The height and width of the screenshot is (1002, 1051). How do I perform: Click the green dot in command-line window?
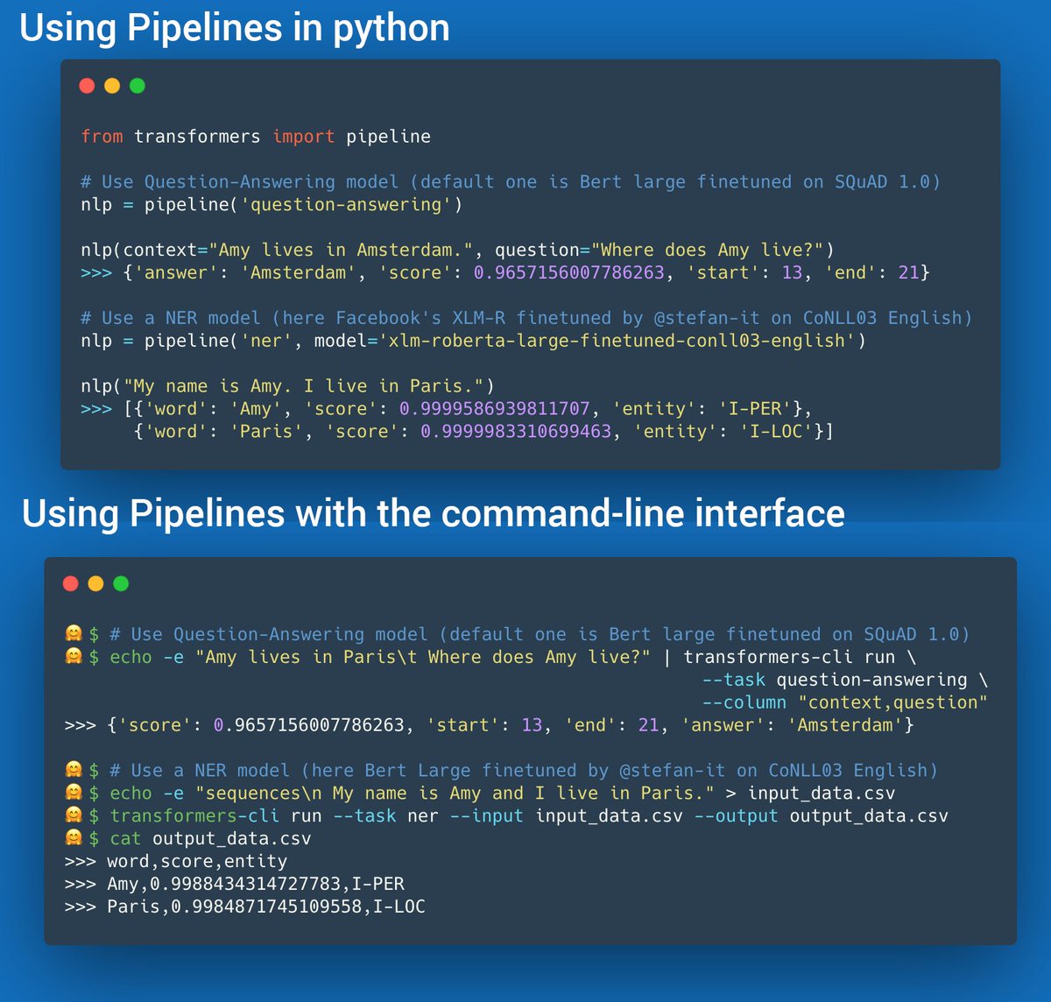tap(121, 583)
